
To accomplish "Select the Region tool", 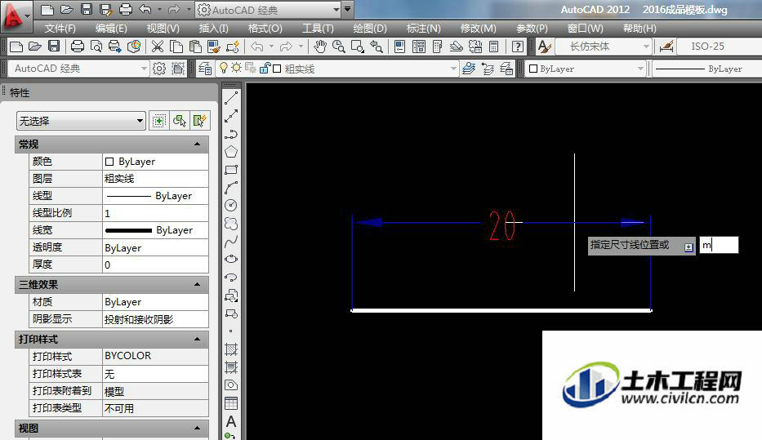I will point(231,385).
